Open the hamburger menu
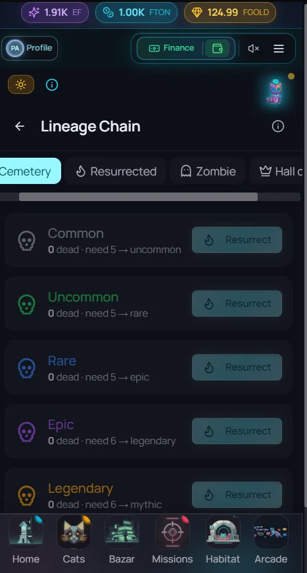 click(279, 48)
